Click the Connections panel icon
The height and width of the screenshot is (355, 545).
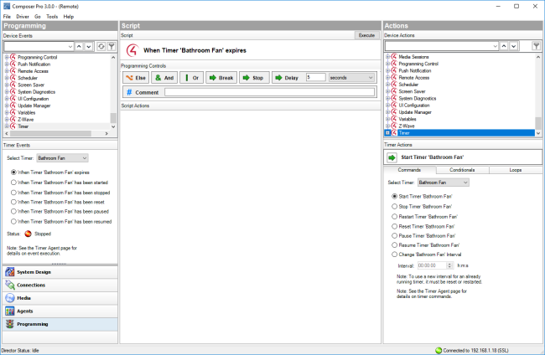[10, 285]
